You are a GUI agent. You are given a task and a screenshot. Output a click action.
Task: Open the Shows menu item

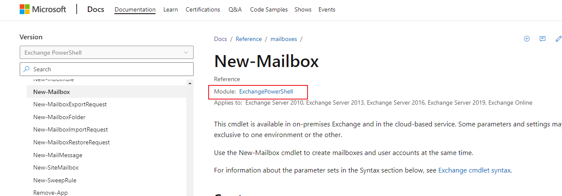303,9
